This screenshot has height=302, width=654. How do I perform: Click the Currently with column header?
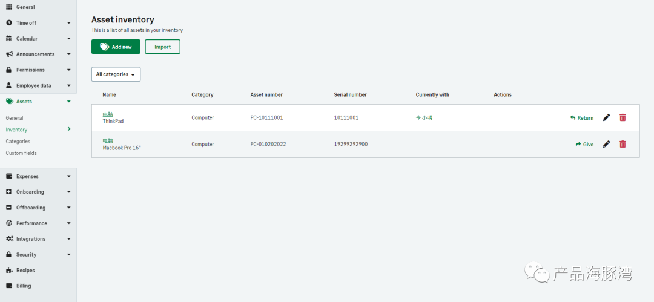tap(432, 94)
